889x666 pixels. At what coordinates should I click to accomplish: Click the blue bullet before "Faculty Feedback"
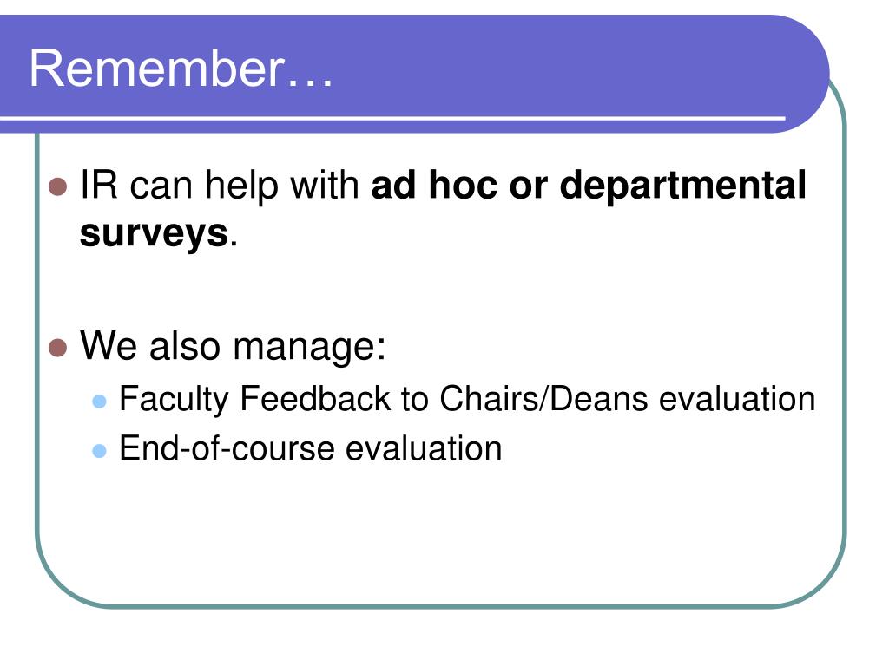(x=99, y=402)
